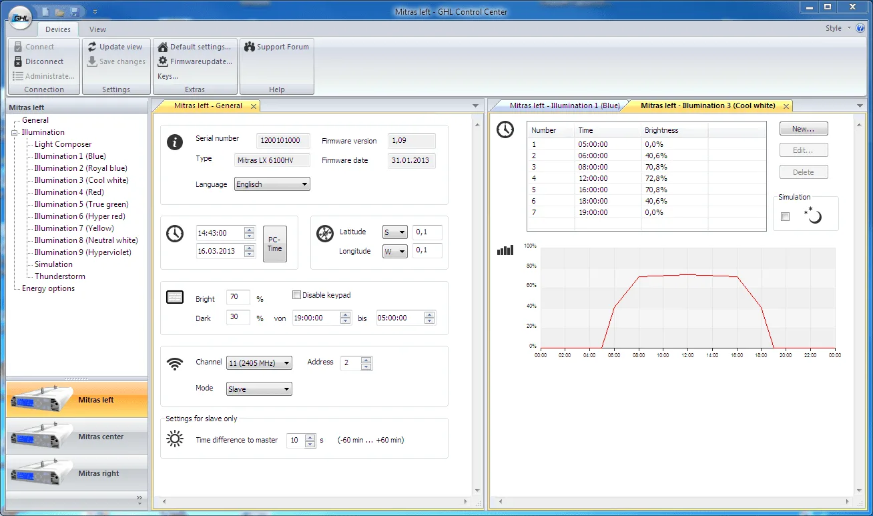Open the Style dropdown menu
The image size is (873, 516).
(x=838, y=29)
